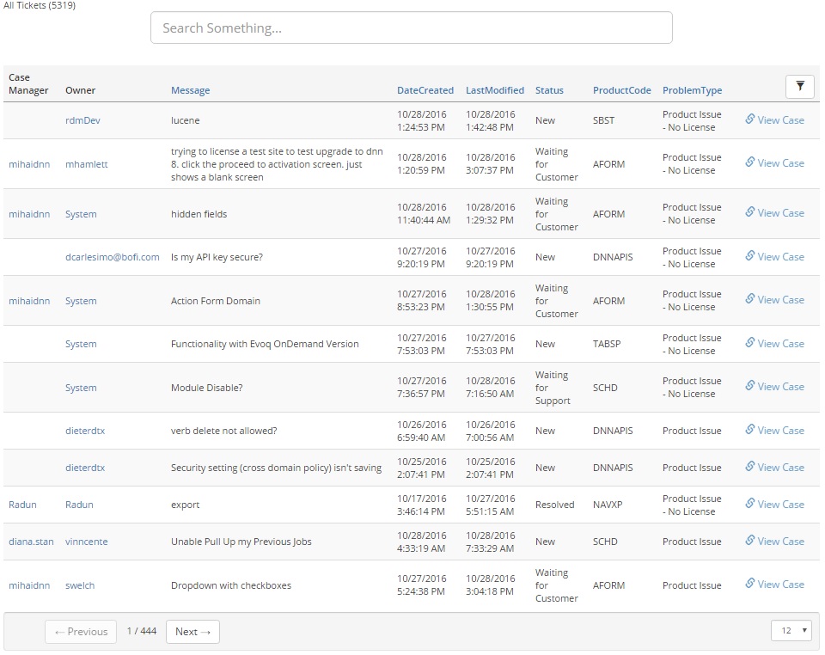Click the Search Something input field
825x655 pixels.
coord(411,28)
